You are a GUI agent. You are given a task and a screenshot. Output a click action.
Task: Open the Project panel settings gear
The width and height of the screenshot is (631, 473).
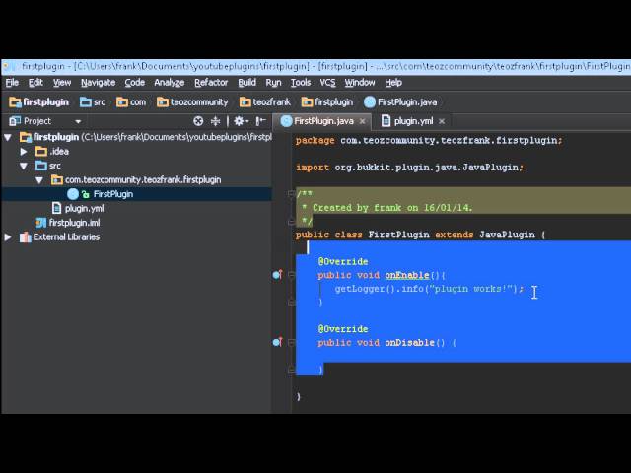point(241,121)
